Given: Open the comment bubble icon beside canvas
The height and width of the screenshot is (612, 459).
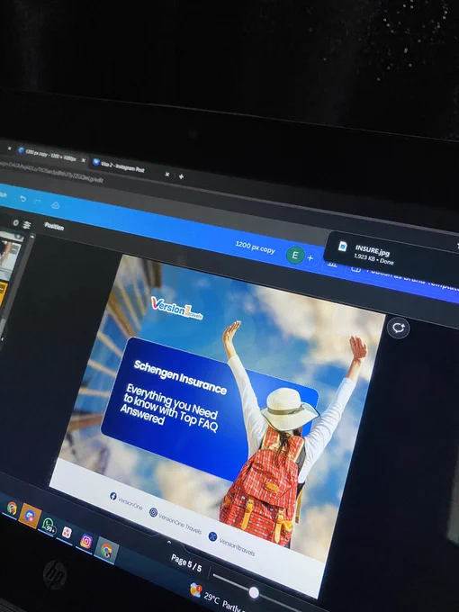Looking at the screenshot, I should pyautogui.click(x=398, y=328).
